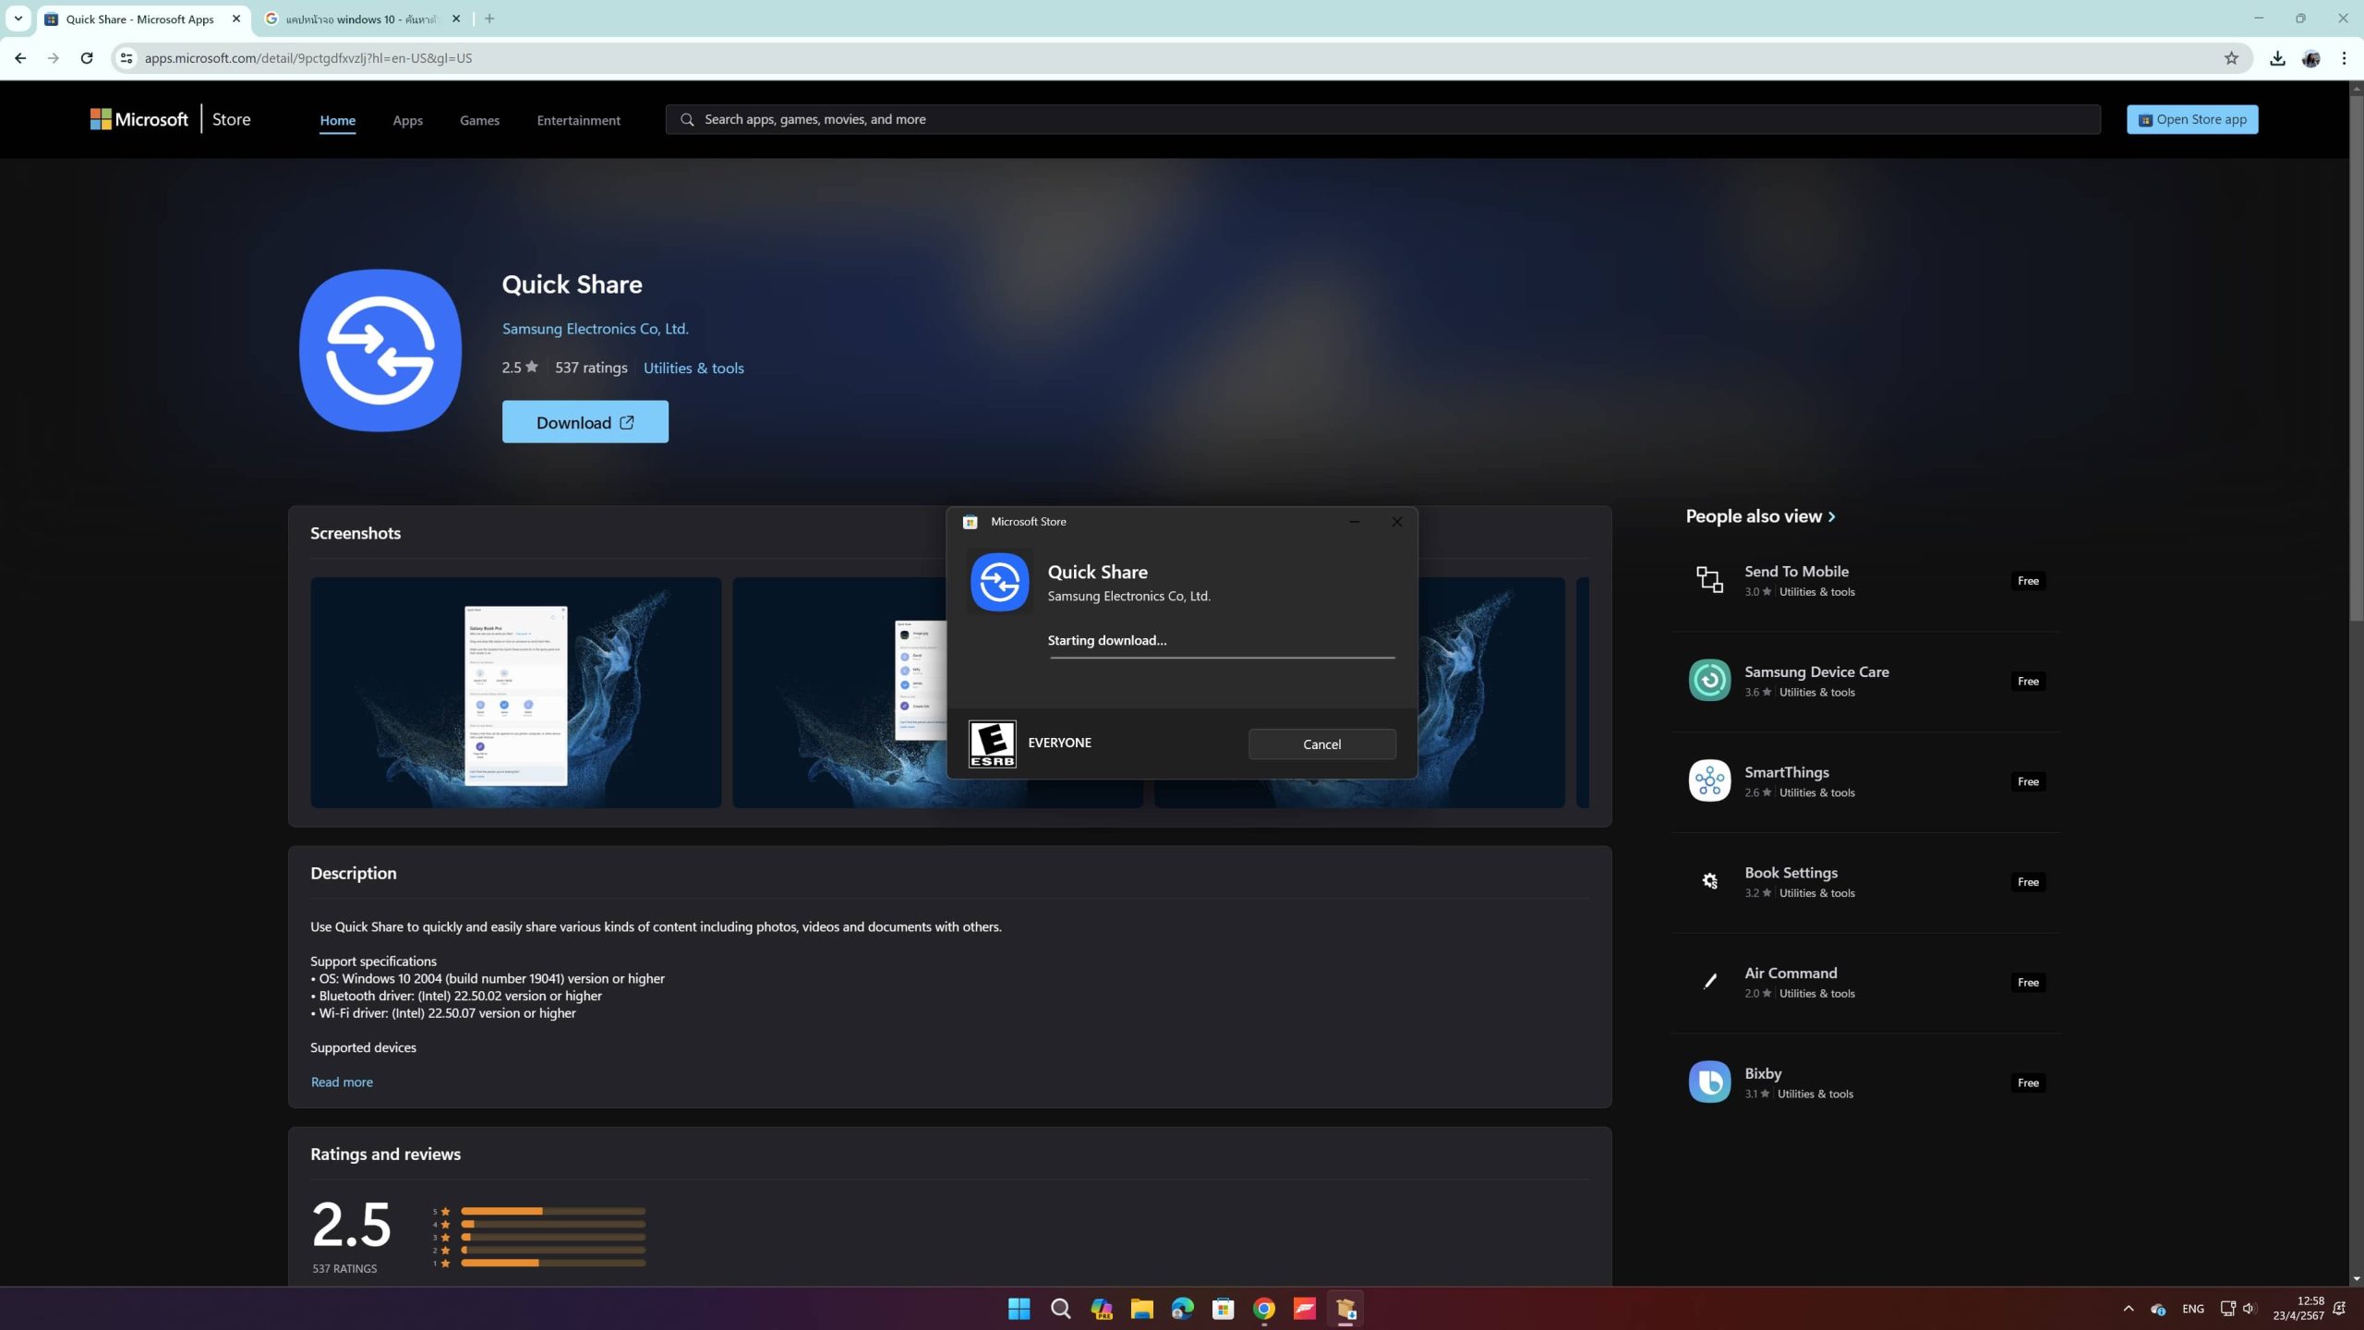Click the Bixby app icon

coord(1709,1082)
